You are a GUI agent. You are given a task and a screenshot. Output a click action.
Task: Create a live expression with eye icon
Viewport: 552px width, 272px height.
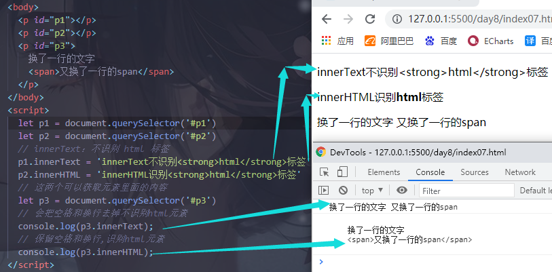point(402,191)
